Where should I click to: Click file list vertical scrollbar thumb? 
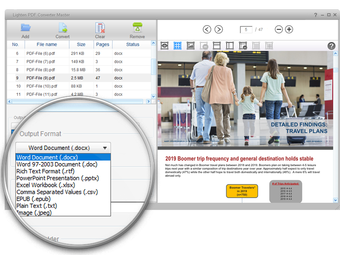[153, 67]
